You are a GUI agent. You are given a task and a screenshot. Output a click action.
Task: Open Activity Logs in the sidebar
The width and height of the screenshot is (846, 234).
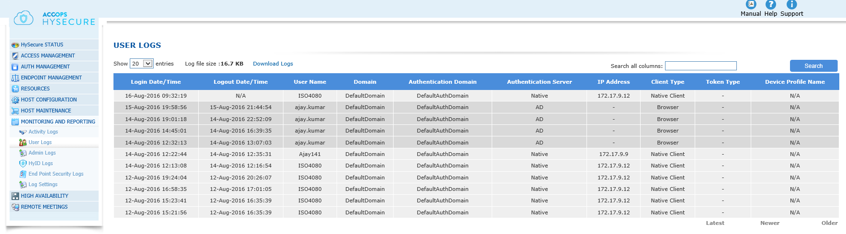pos(43,132)
